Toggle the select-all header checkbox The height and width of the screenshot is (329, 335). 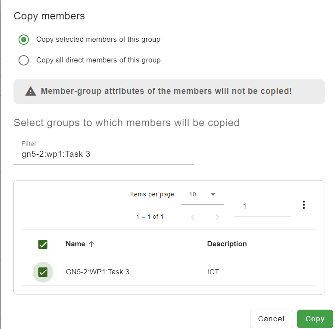pos(43,245)
